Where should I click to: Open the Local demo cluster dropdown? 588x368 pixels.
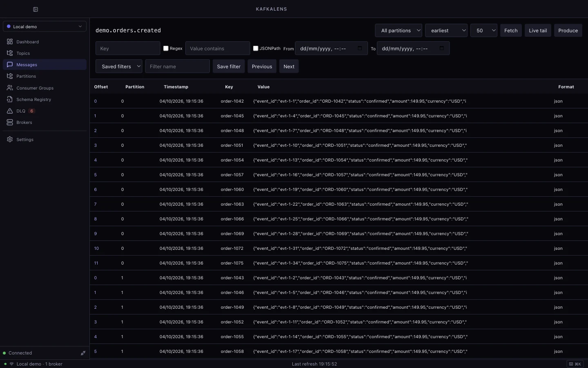click(x=45, y=27)
